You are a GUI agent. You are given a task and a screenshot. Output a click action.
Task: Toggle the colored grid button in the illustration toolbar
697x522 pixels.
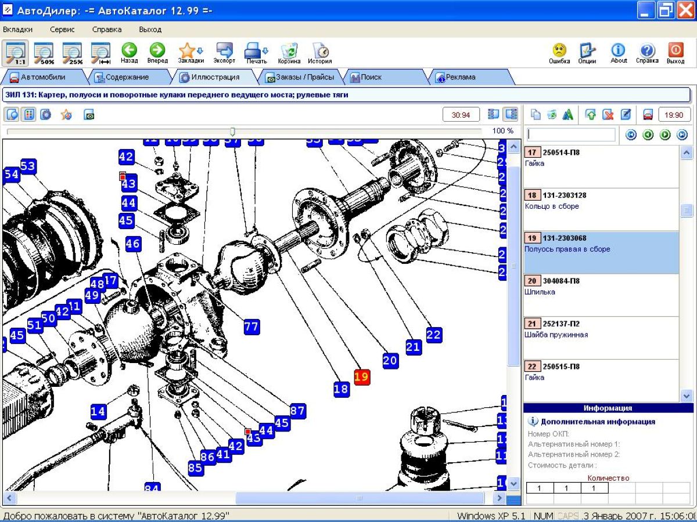click(28, 114)
